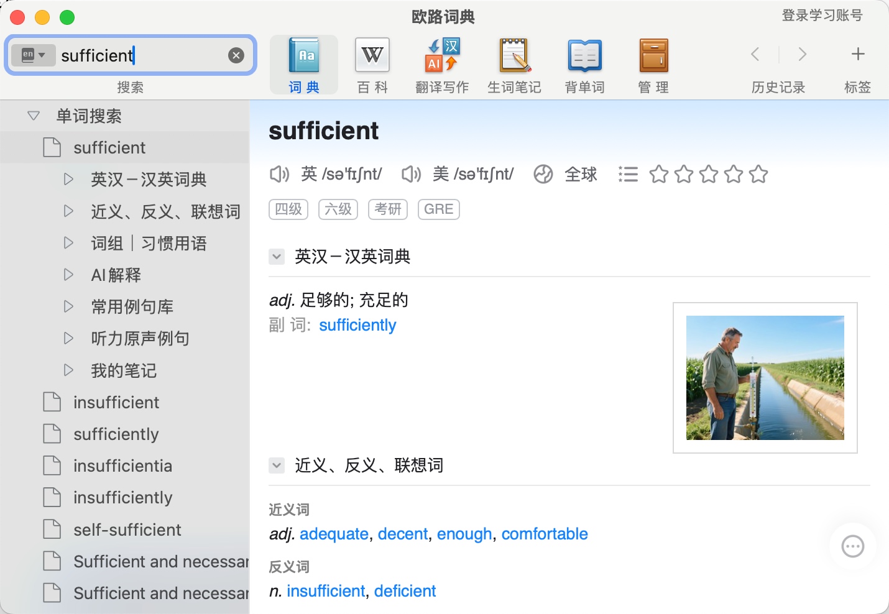
Task: Open the 生词笔记 vocabulary notebook
Action: (514, 56)
